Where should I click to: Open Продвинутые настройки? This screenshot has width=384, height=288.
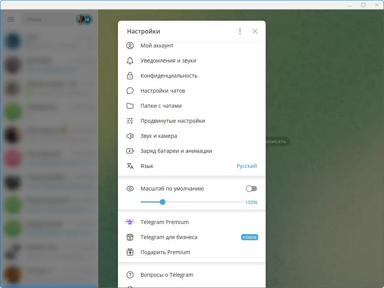(192, 121)
